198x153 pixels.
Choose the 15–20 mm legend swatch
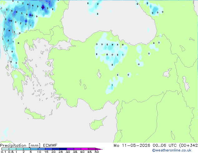(x=48, y=149)
